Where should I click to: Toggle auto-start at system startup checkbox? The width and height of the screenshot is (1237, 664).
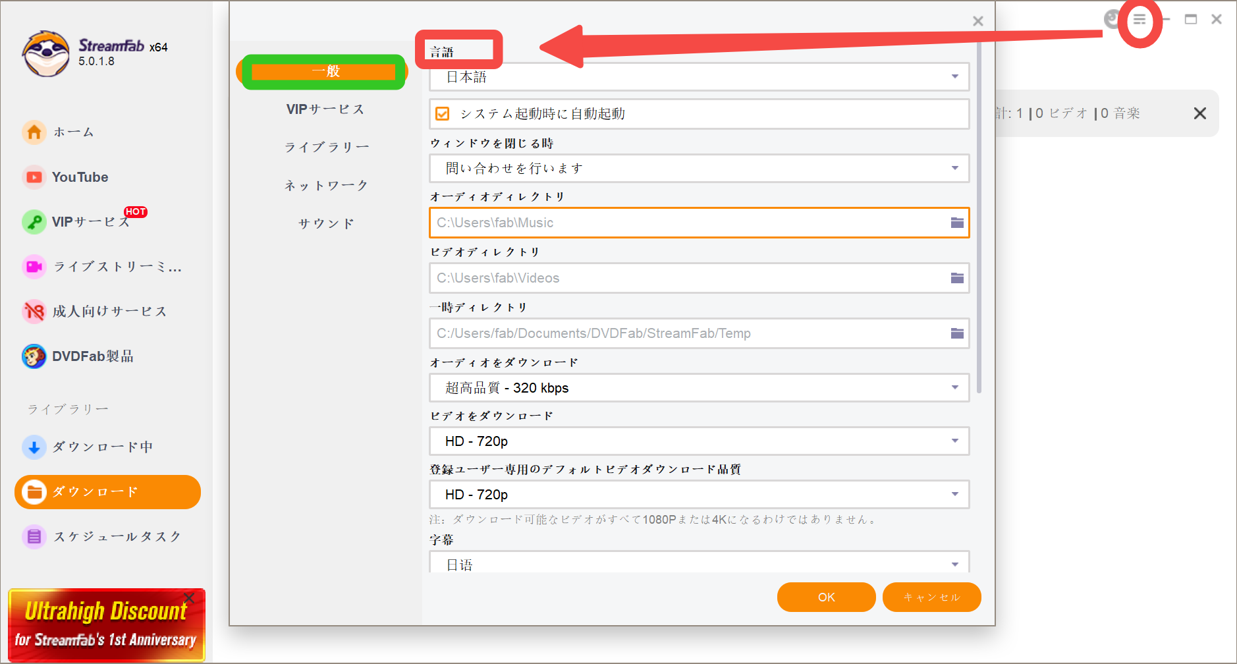click(443, 114)
